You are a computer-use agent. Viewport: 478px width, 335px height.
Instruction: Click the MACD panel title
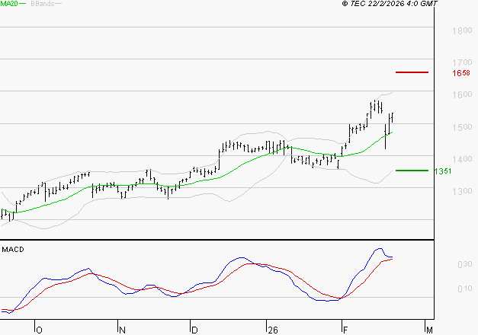pos(13,250)
